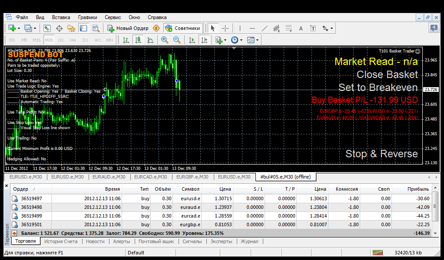
Task: Select the text tool (A)
Action: tap(301, 28)
